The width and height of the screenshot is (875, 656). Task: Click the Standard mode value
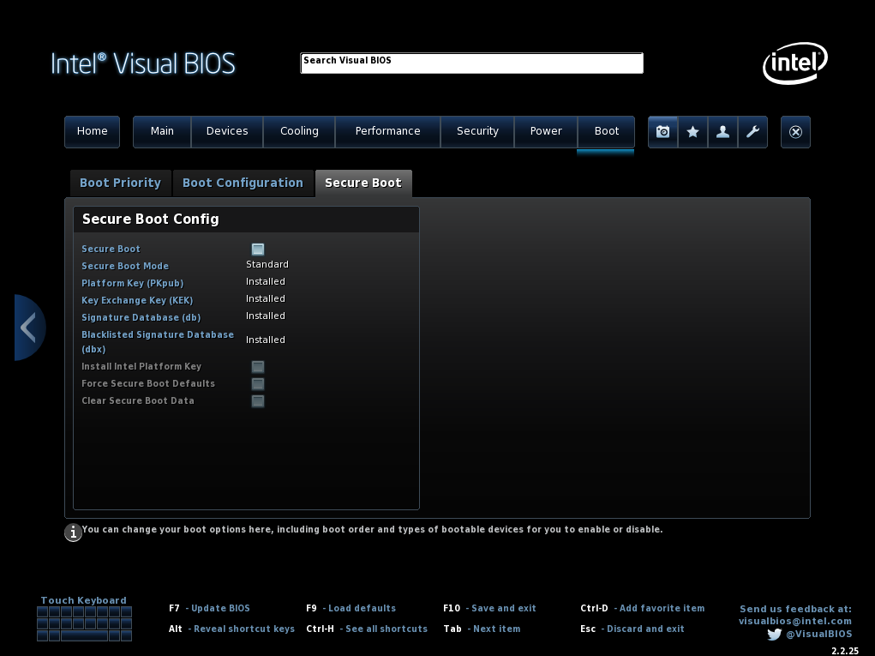click(267, 265)
